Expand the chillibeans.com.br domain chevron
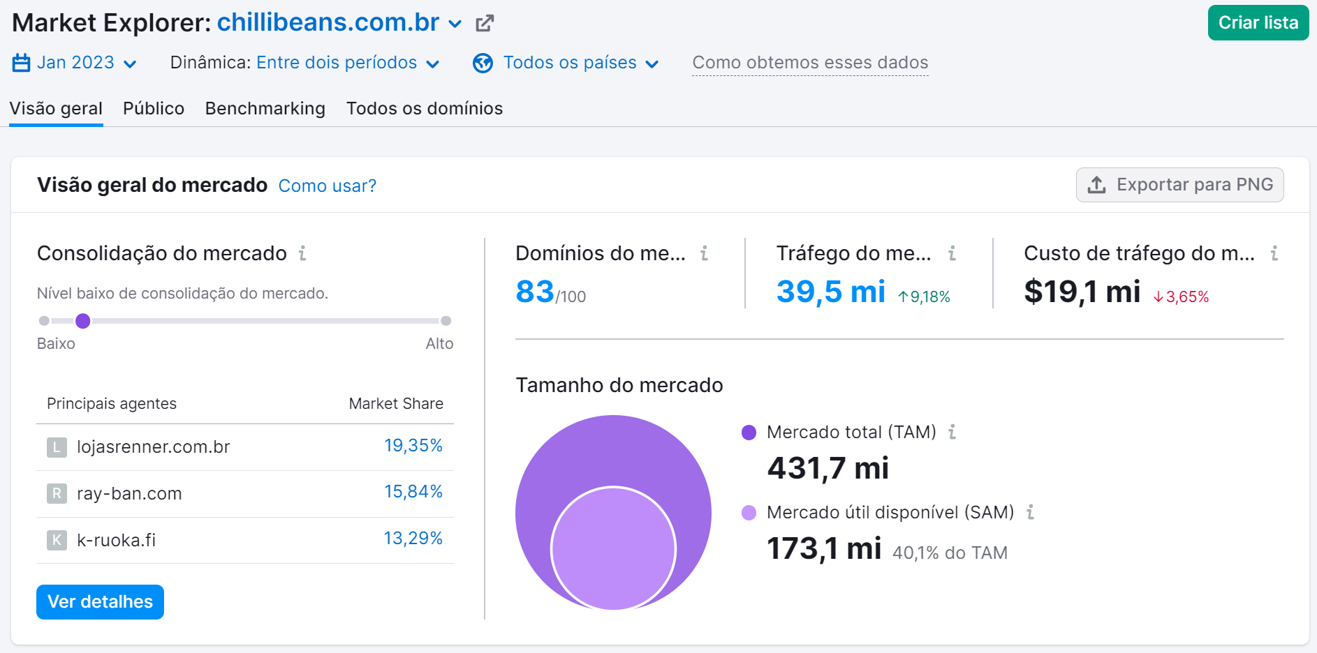Viewport: 1317px width, 653px height. [455, 23]
